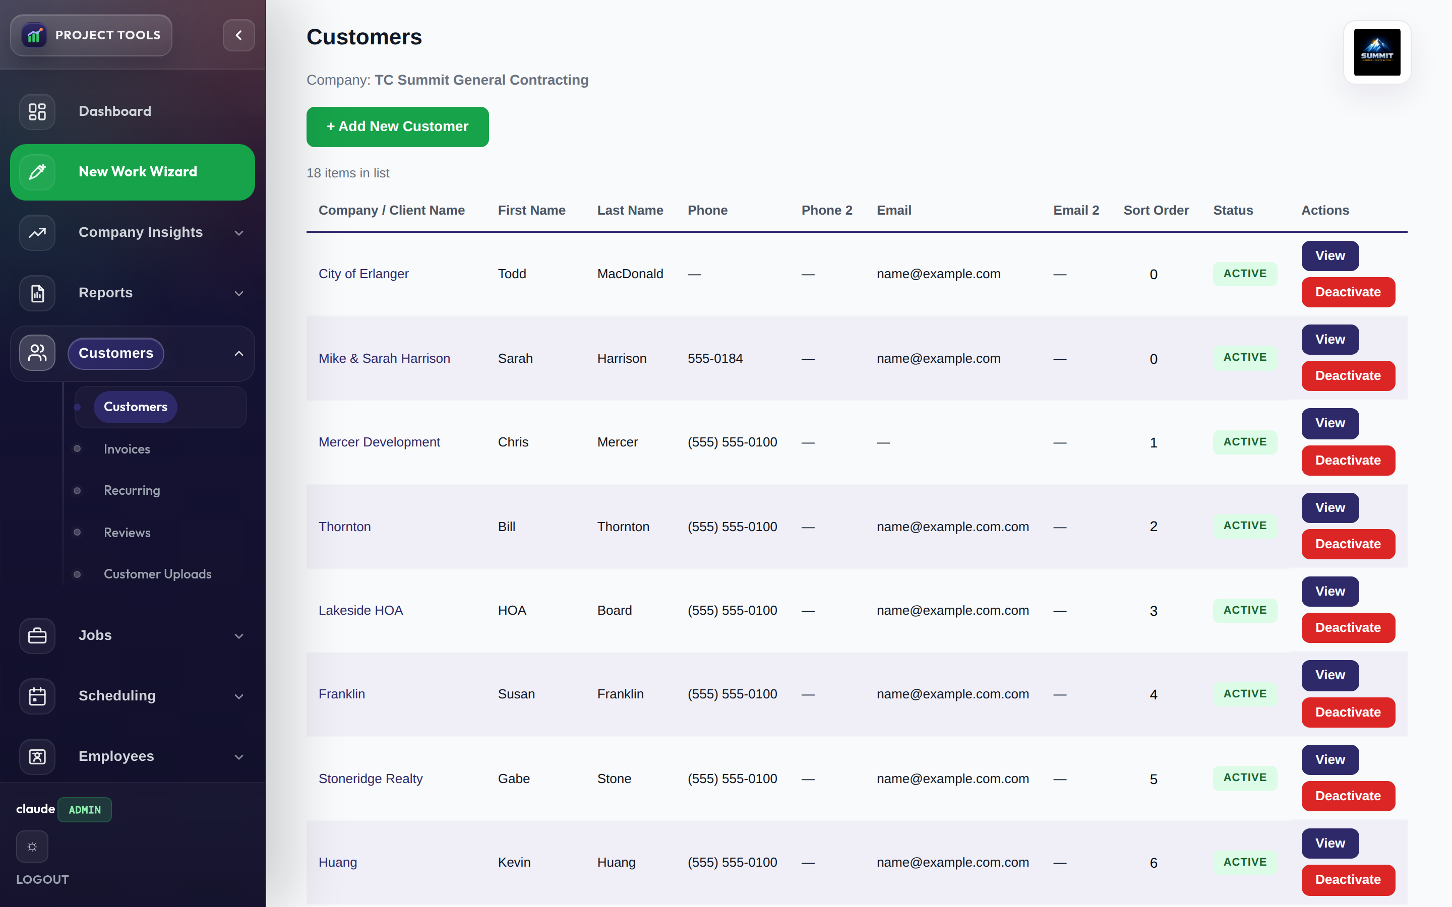View the Thornton customer row
Screen dimensions: 1452x907
tap(1329, 508)
